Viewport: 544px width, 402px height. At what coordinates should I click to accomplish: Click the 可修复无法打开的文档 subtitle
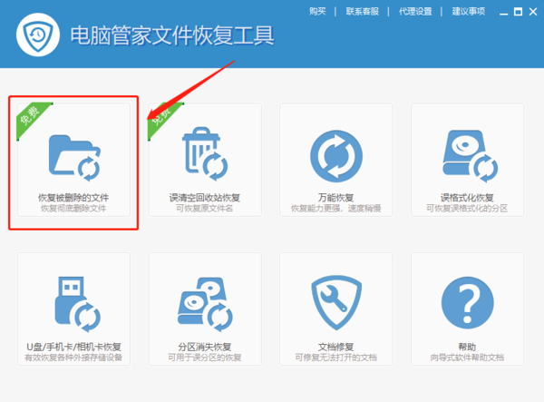coord(335,358)
